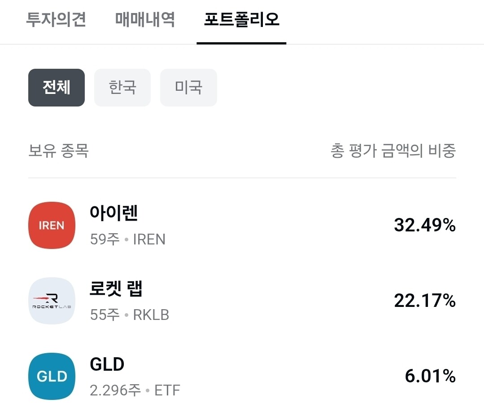Tap the 2.296주 • ETF subtitle
Screen dimensions: 484x417
(135, 390)
